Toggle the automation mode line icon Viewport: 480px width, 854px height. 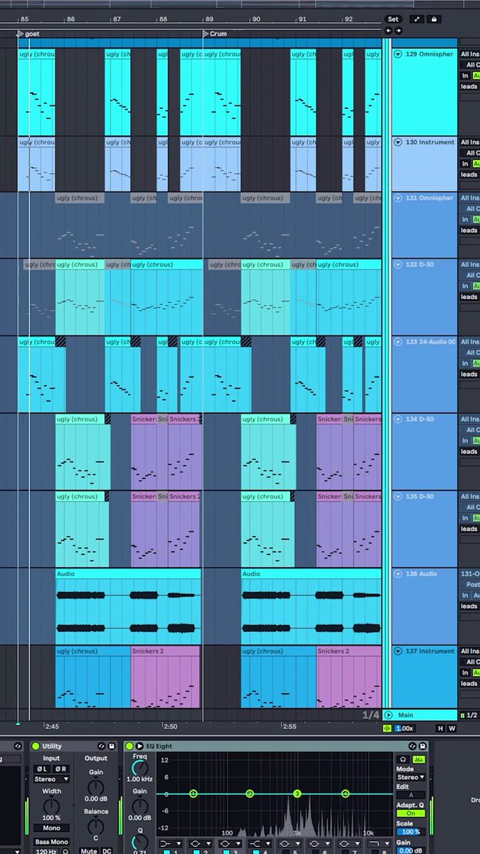pyautogui.click(x=417, y=19)
